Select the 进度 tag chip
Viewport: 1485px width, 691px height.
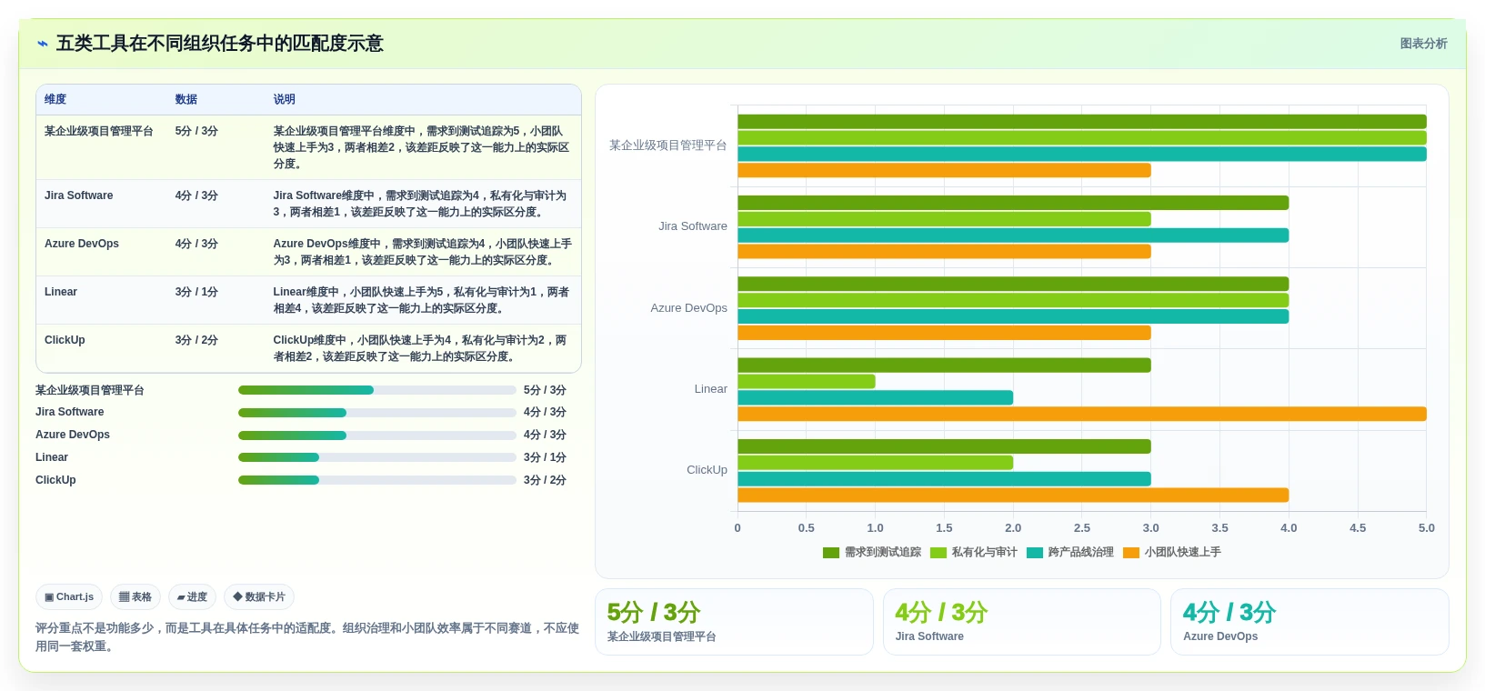point(192,597)
